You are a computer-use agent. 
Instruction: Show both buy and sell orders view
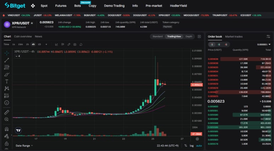[212, 45]
